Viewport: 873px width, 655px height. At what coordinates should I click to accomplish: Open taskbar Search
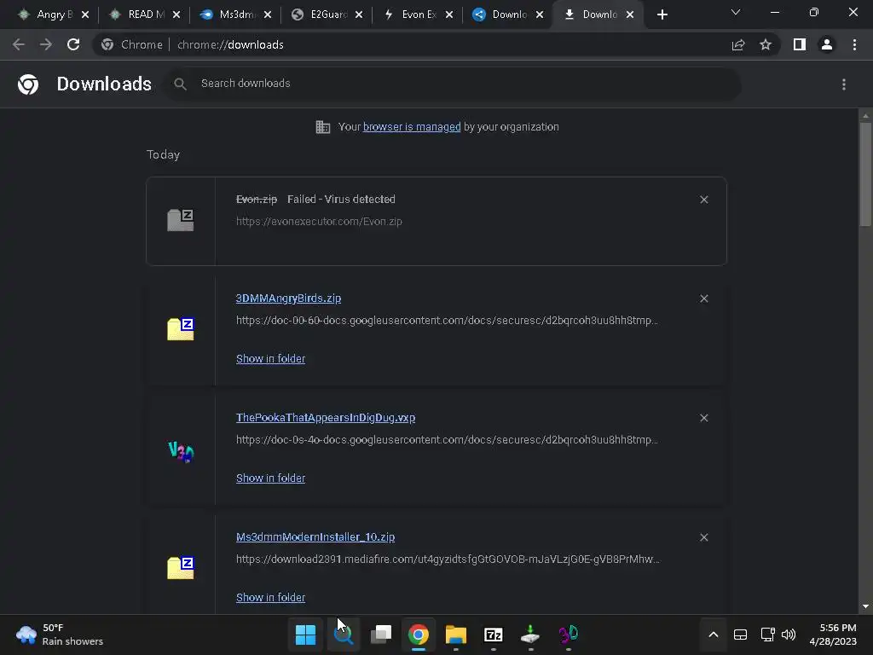(343, 635)
